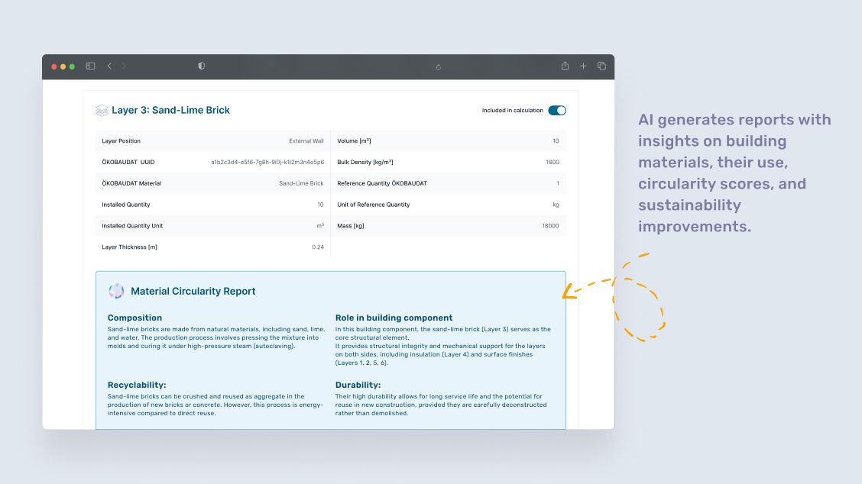
Task: Click the Durability section heading
Action: [358, 385]
